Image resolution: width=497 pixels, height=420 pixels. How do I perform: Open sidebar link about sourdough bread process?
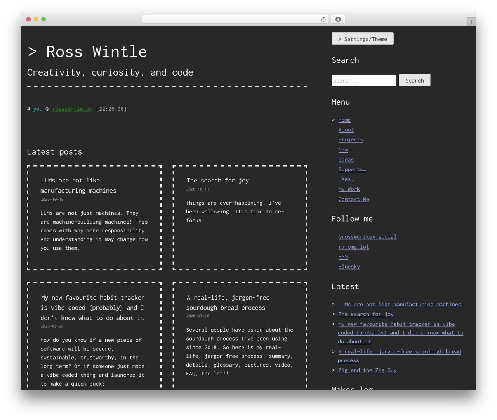click(400, 356)
